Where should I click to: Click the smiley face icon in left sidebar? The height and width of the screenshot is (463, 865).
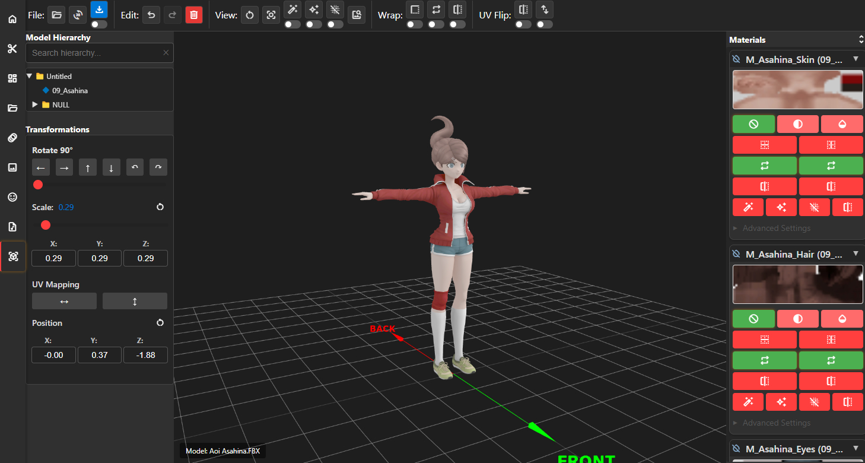pos(12,197)
